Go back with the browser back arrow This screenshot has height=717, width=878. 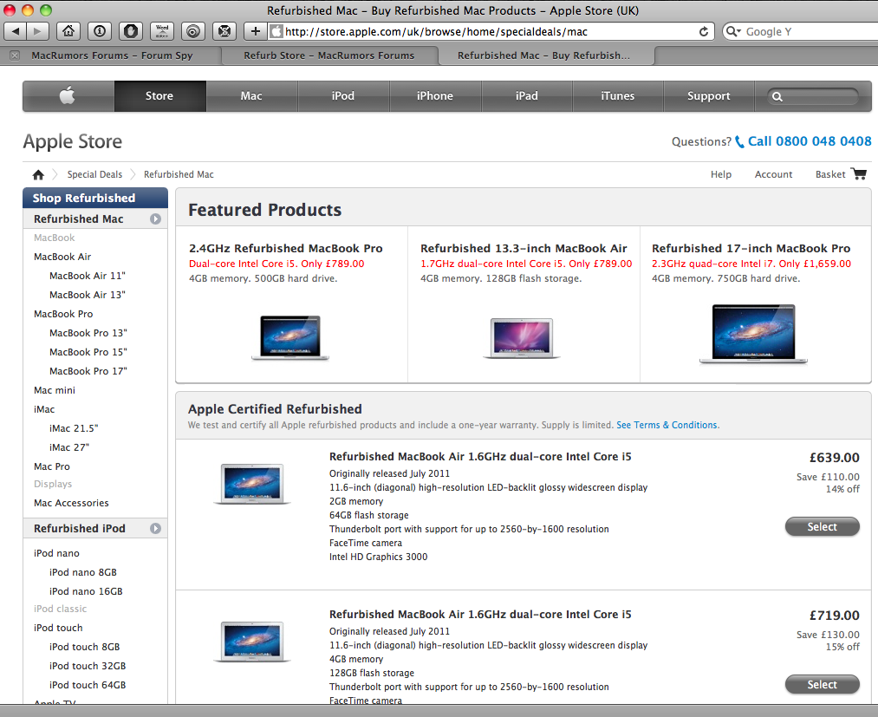(16, 31)
